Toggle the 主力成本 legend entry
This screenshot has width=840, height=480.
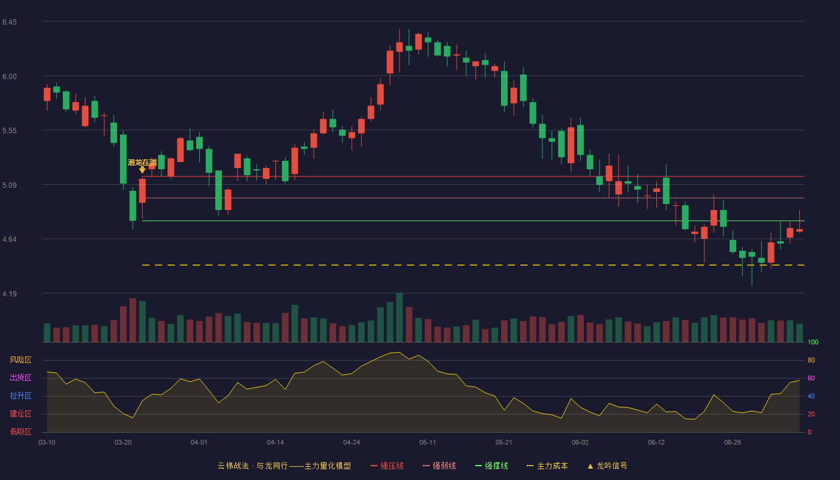tap(547, 466)
